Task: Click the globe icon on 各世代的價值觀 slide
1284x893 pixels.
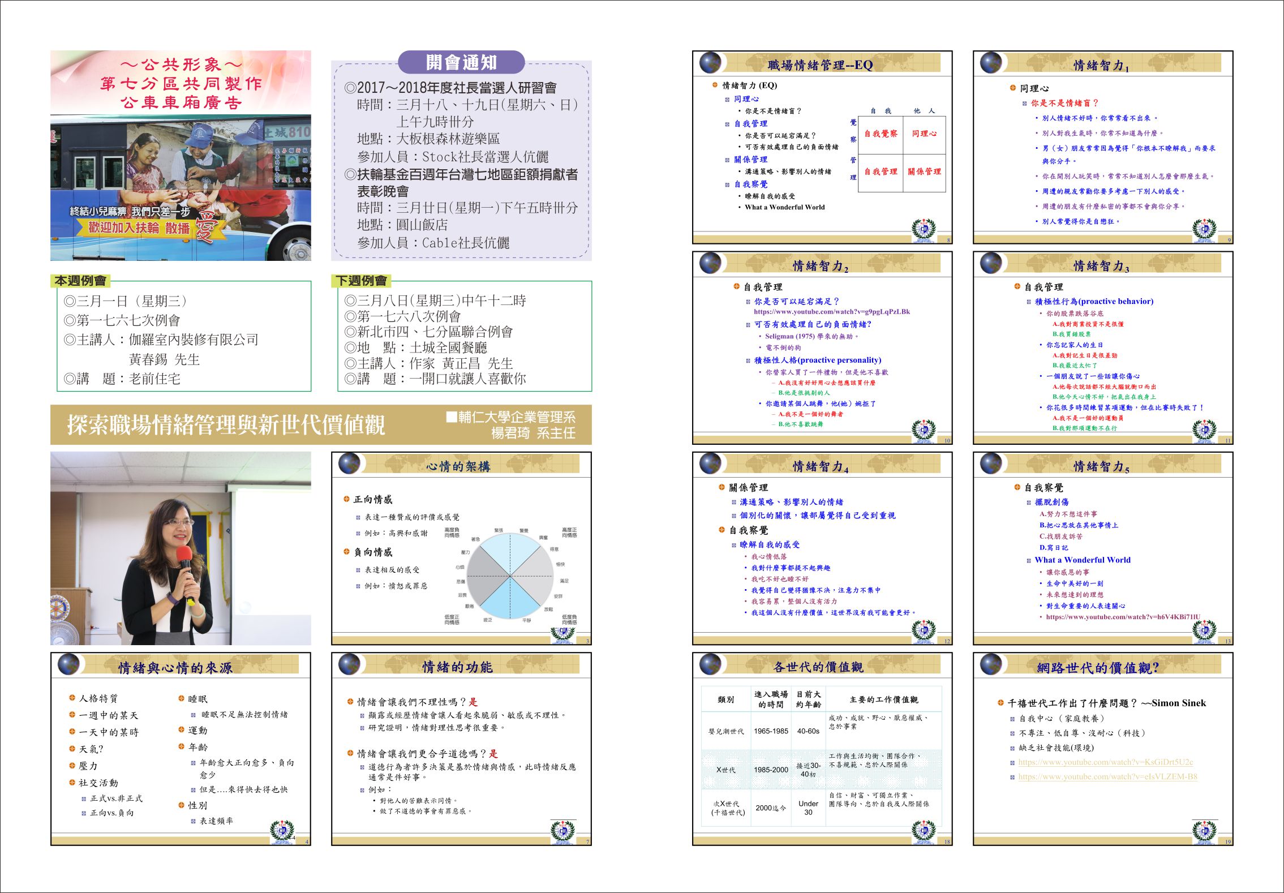Action: pyautogui.click(x=711, y=664)
